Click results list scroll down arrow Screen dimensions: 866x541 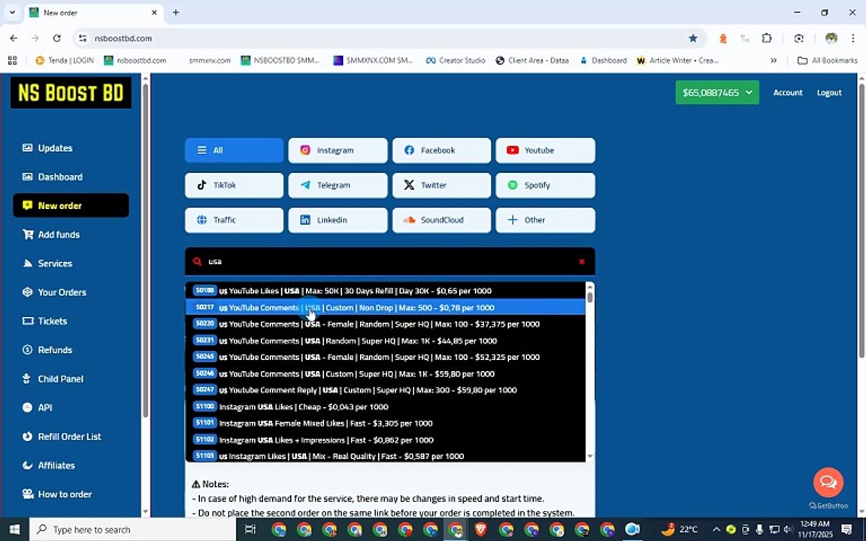point(590,457)
